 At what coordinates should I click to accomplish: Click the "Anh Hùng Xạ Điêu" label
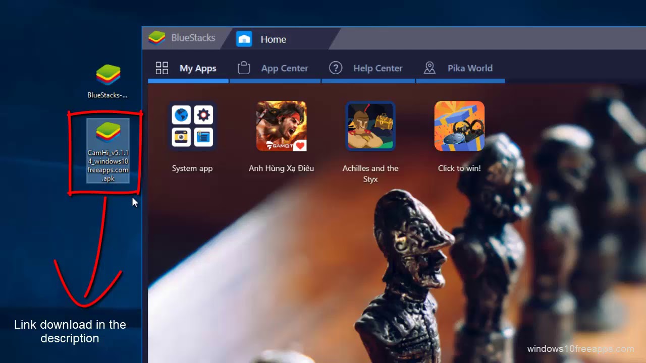[x=281, y=168]
